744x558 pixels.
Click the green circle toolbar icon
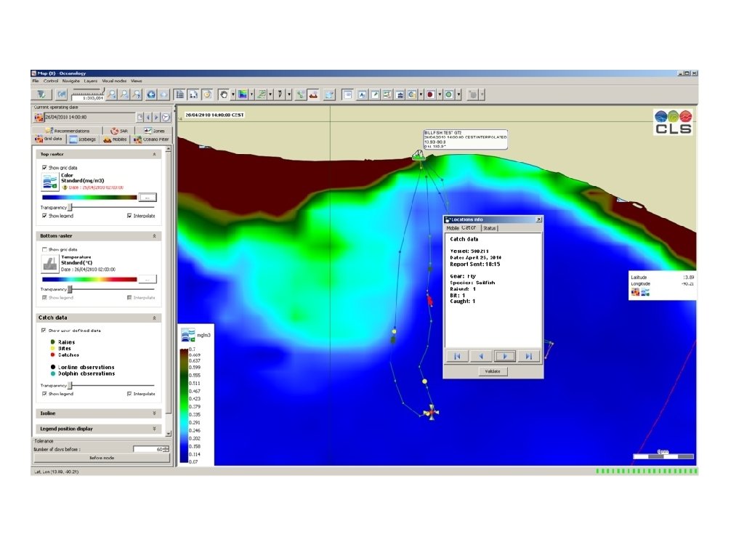point(449,94)
